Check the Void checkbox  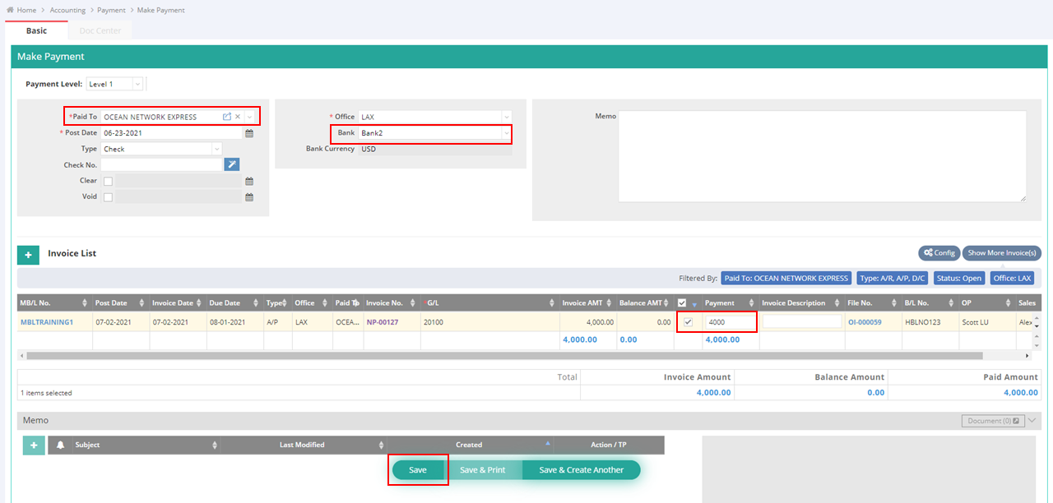coord(109,197)
